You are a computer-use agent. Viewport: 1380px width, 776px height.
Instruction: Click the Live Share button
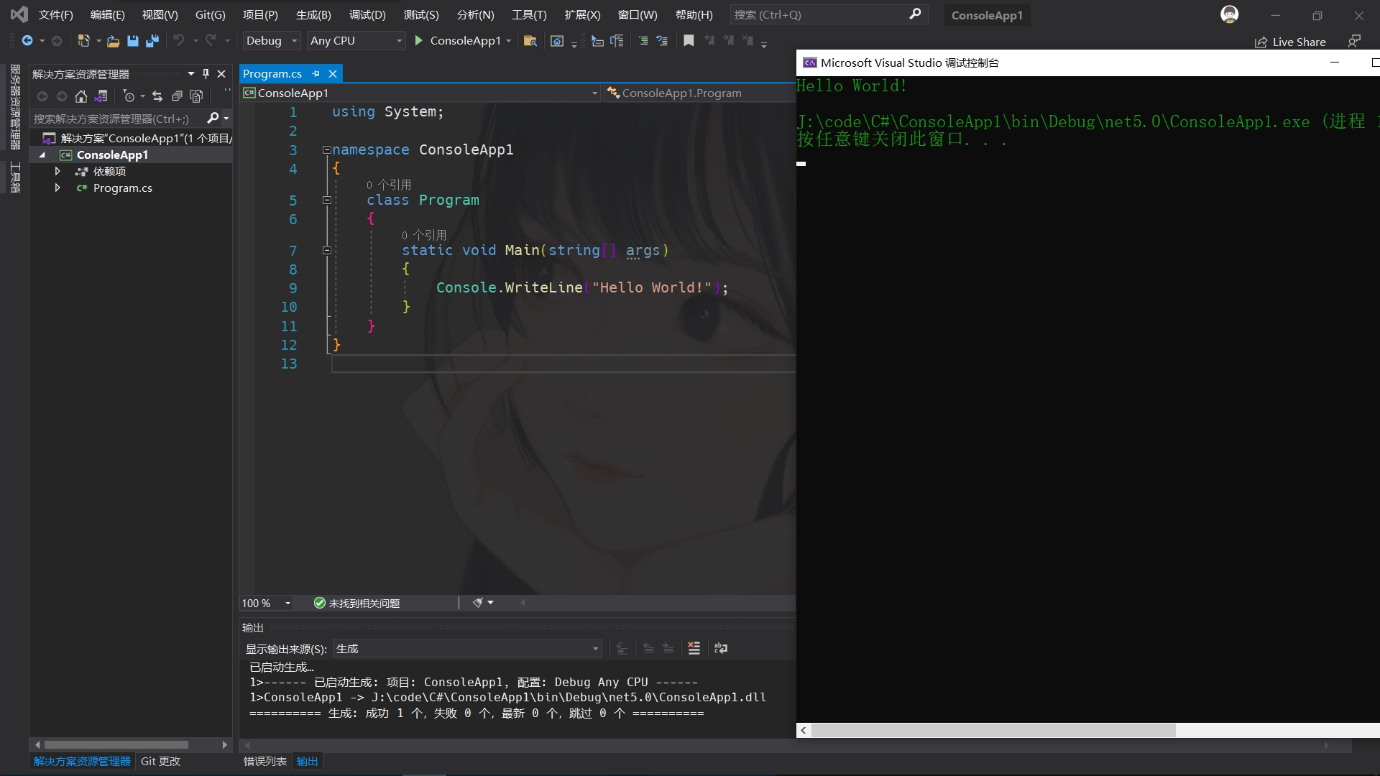pos(1291,42)
